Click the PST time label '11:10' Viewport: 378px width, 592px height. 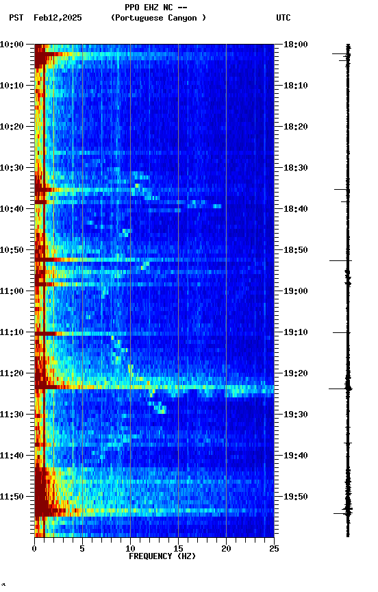click(12, 332)
